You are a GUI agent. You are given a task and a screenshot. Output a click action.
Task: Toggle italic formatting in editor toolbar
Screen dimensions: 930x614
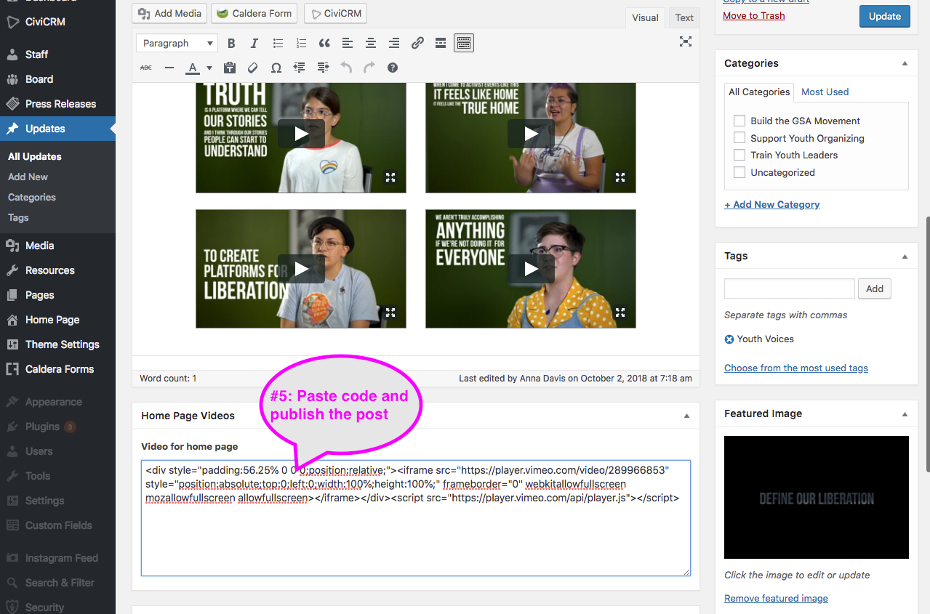254,44
